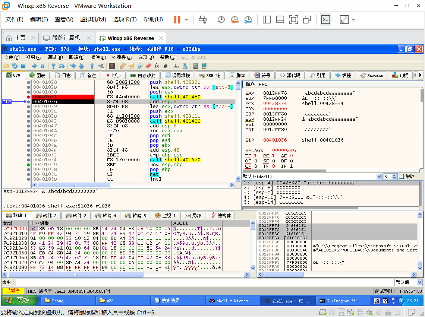
Task: Open Scylla with the S icon
Action: [112, 66]
